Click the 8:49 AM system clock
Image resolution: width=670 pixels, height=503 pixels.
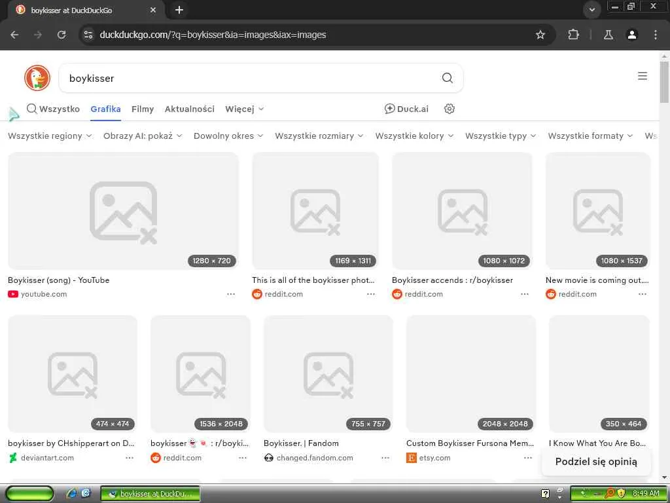[646, 494]
